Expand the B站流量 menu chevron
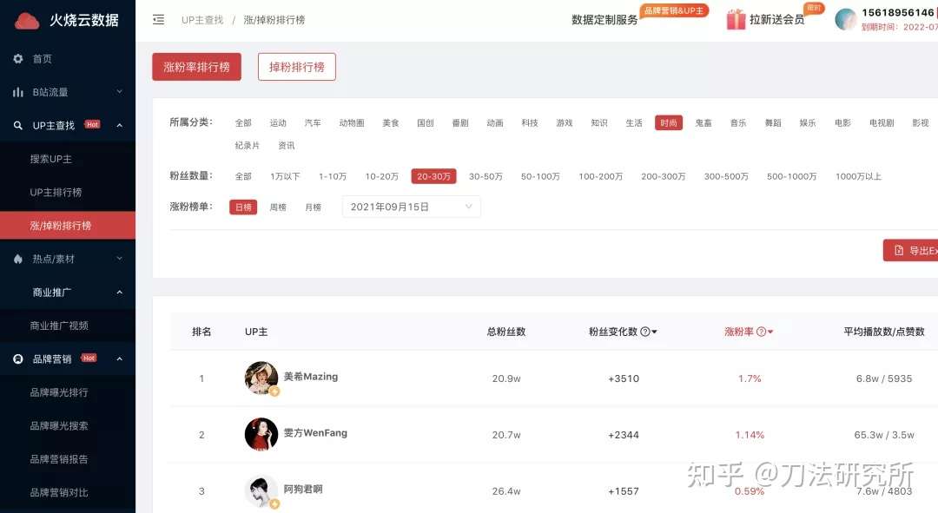Screen dimensions: 938x513 point(119,91)
